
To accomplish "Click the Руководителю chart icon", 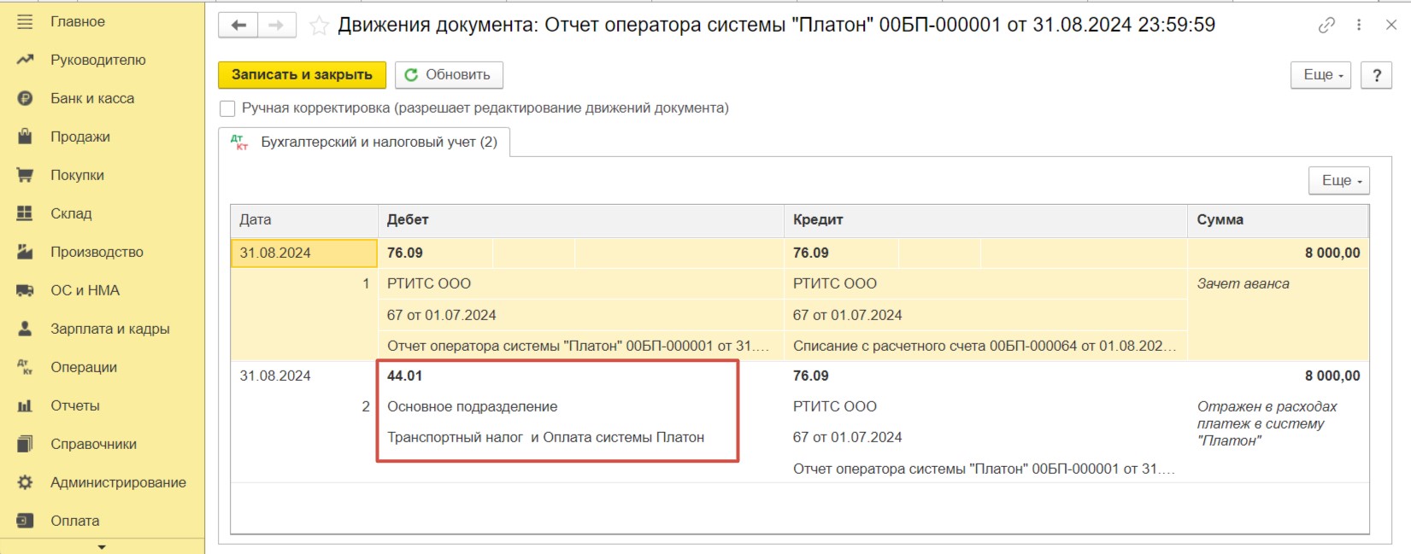I will pyautogui.click(x=25, y=60).
